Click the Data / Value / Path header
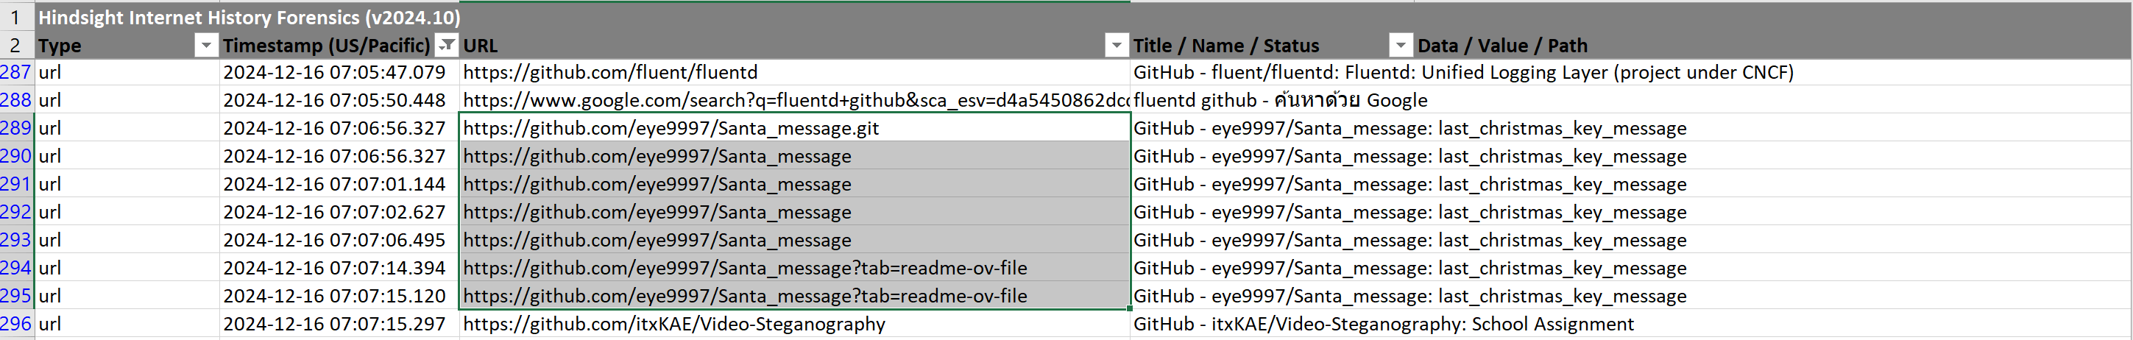The image size is (2133, 340). [x=1502, y=46]
